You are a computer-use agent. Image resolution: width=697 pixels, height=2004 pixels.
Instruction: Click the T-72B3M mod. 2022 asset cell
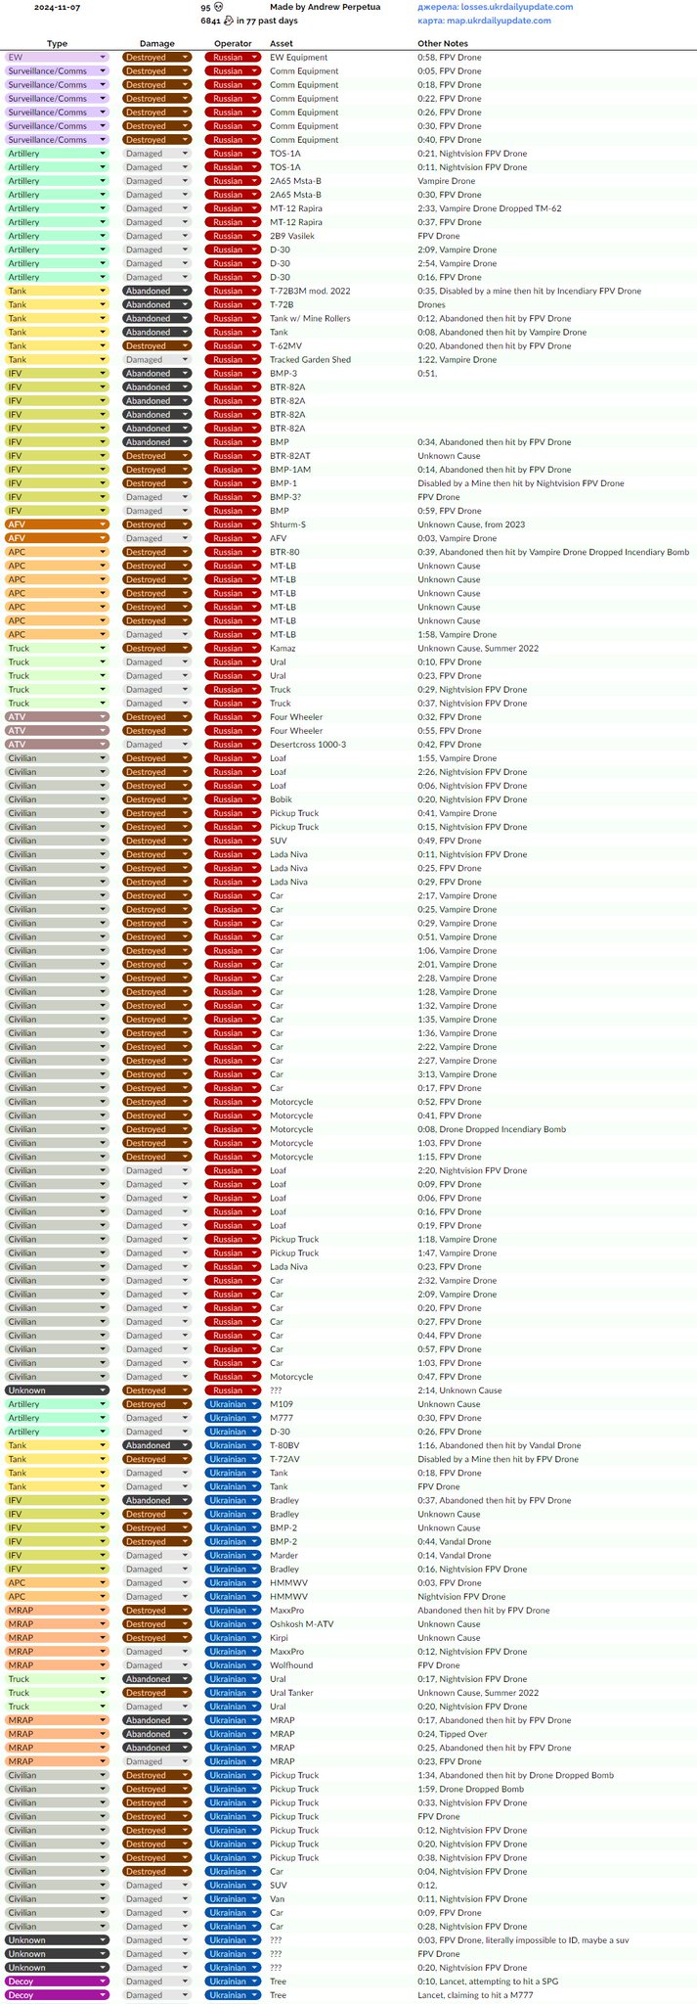pos(310,291)
